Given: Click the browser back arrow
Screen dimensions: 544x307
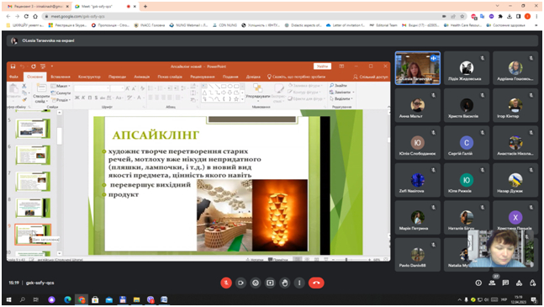Looking at the screenshot, I should pyautogui.click(x=8, y=16).
